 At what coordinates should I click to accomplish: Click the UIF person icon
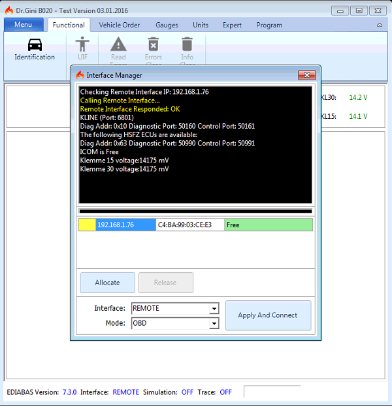(x=82, y=44)
